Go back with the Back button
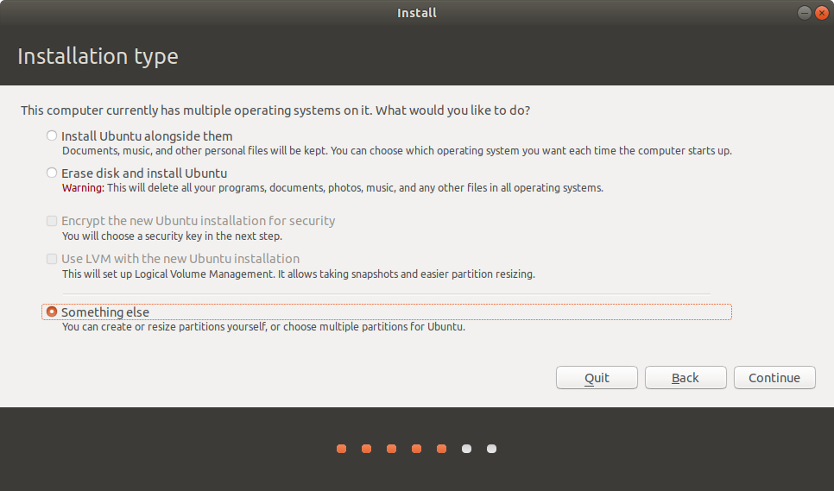The width and height of the screenshot is (834, 491). pos(686,378)
